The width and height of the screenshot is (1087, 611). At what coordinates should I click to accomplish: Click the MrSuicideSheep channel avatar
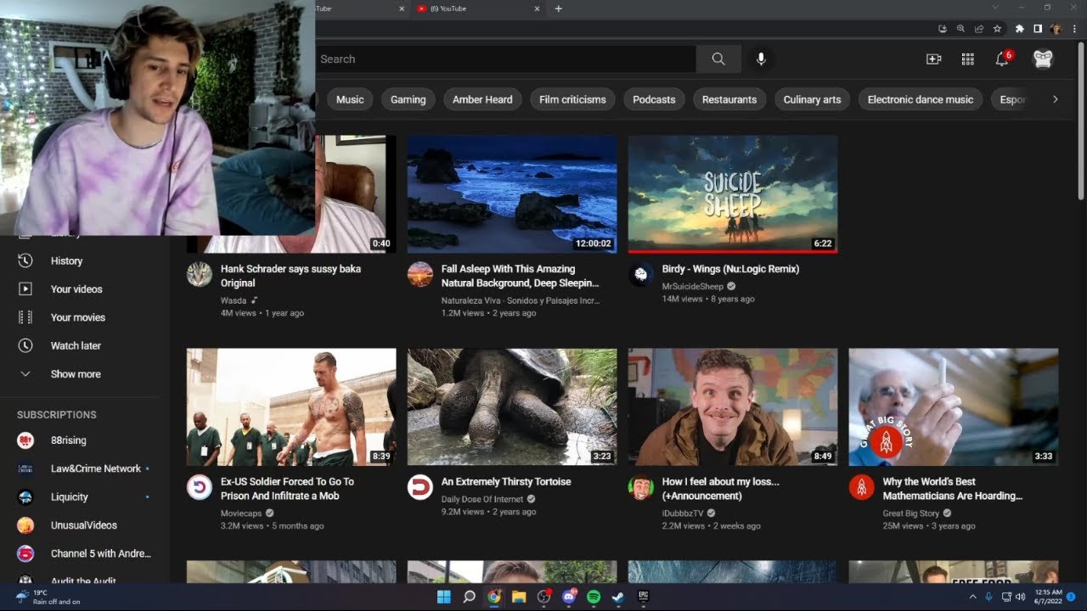coord(641,274)
